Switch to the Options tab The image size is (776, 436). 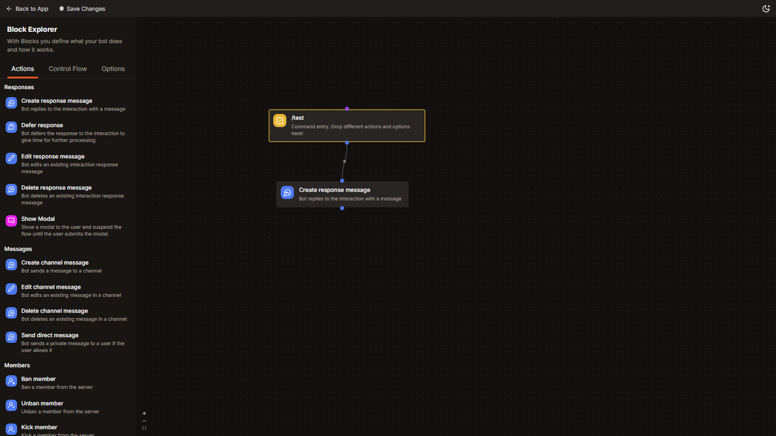tap(113, 69)
